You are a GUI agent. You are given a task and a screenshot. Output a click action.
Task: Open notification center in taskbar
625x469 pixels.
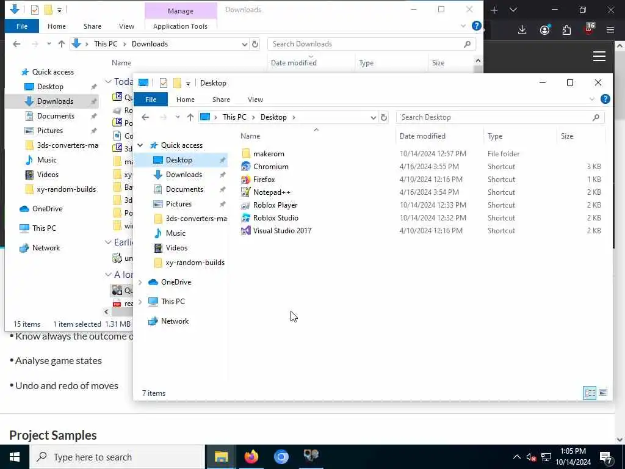click(605, 457)
